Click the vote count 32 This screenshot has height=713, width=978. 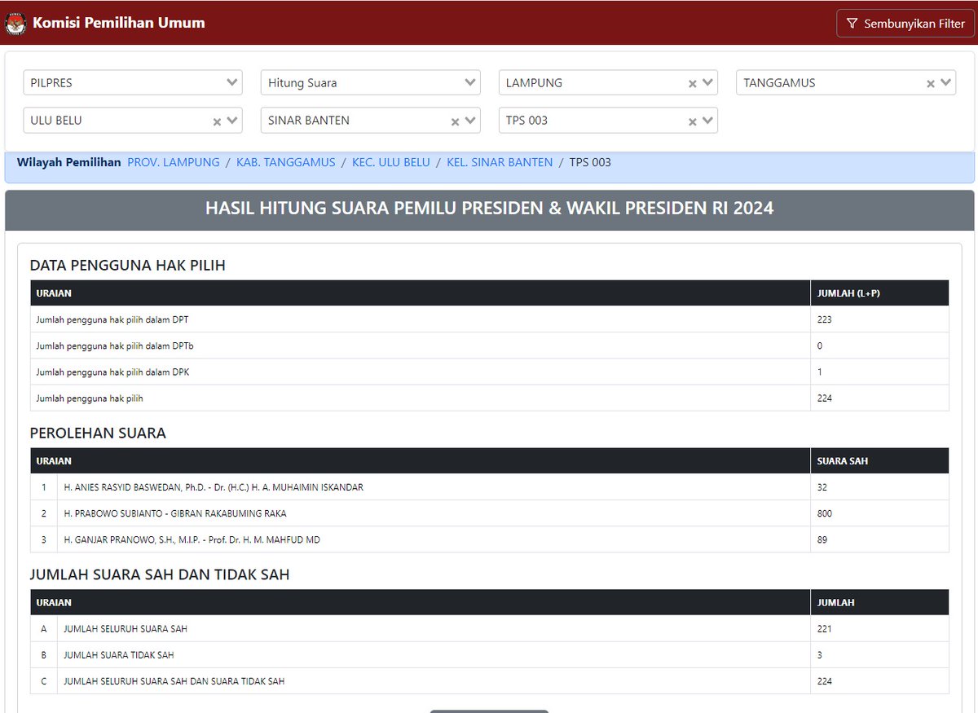(x=822, y=487)
